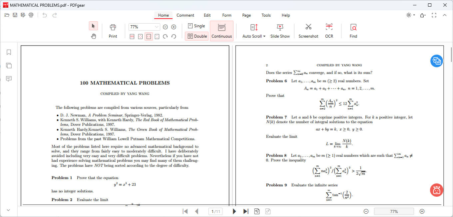Open the zoom percentage dropdown
Viewport: 453px width, 217px height.
(157, 27)
